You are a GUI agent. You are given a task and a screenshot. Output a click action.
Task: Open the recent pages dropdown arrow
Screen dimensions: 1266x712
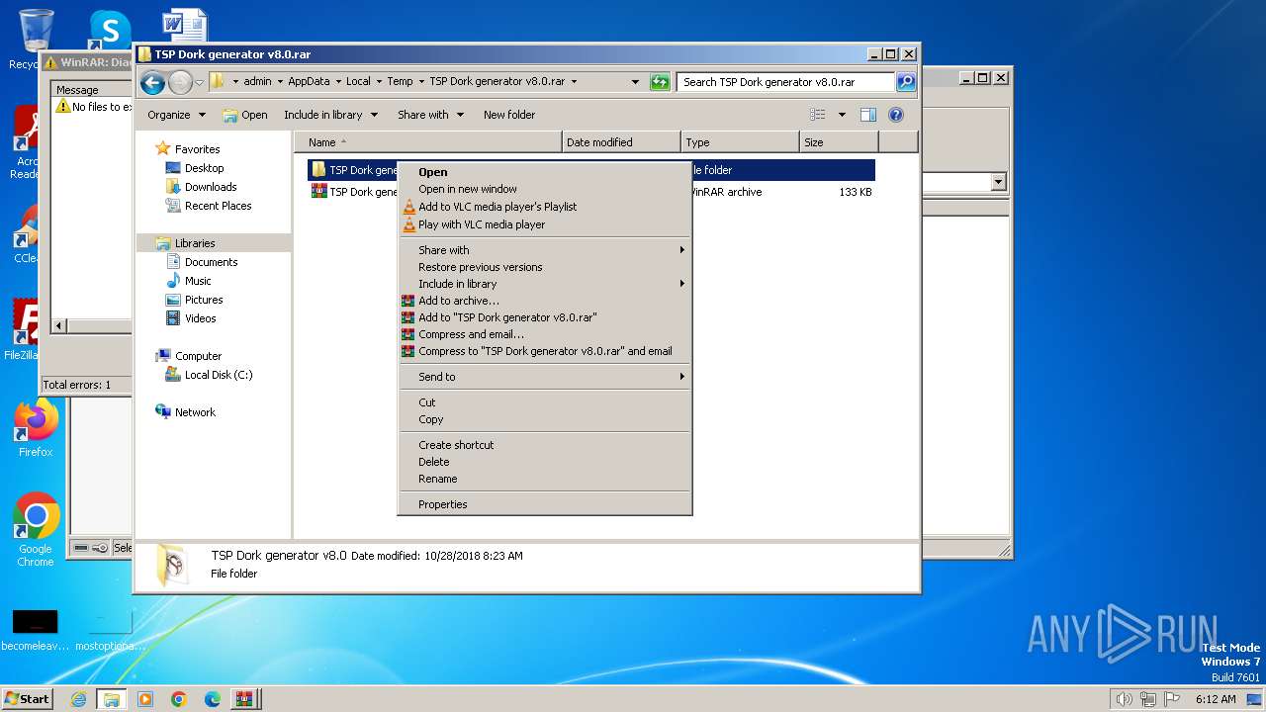click(x=199, y=82)
